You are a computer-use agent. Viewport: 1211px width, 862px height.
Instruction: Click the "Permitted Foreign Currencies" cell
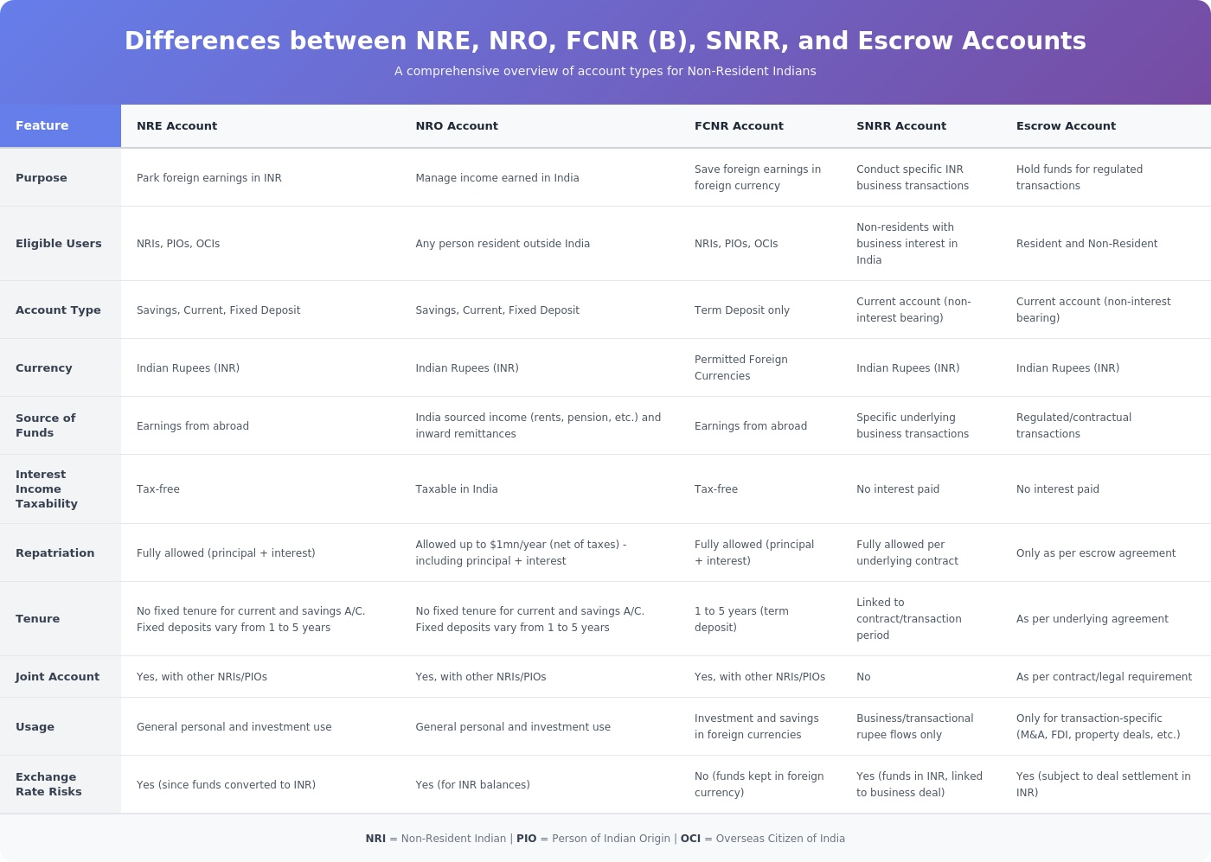pyautogui.click(x=741, y=367)
